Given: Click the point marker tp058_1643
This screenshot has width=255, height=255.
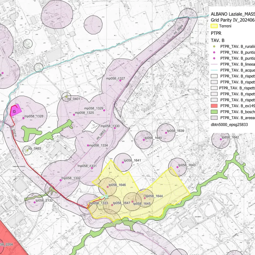Looking at the screenshot, I should (x=177, y=167).
